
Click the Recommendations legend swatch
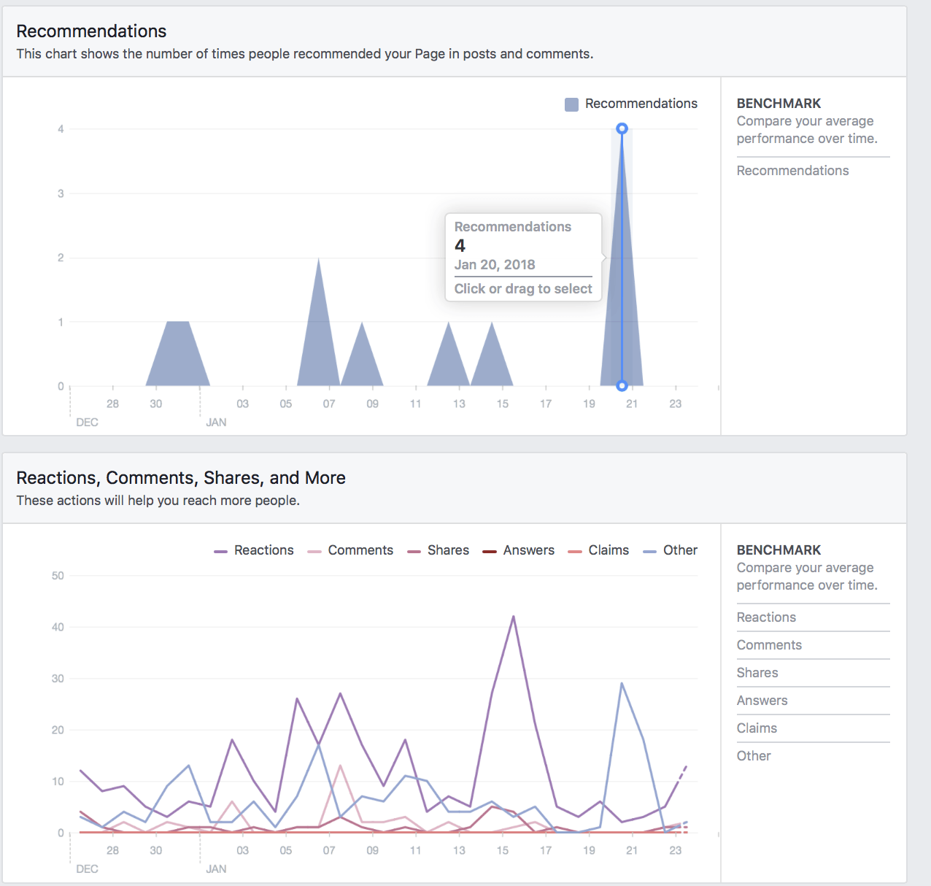571,104
